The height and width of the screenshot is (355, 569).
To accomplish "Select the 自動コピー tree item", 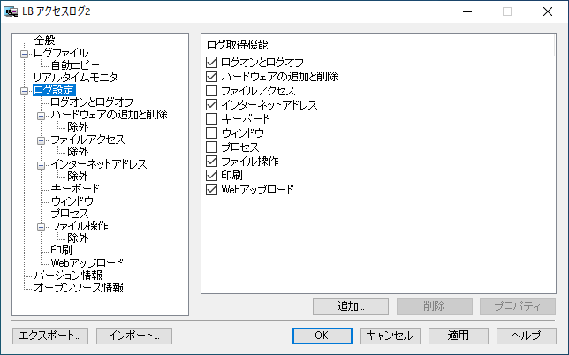I will pos(73,65).
